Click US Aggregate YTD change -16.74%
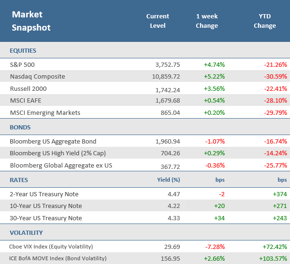This screenshot has height=264, width=290. 275,142
